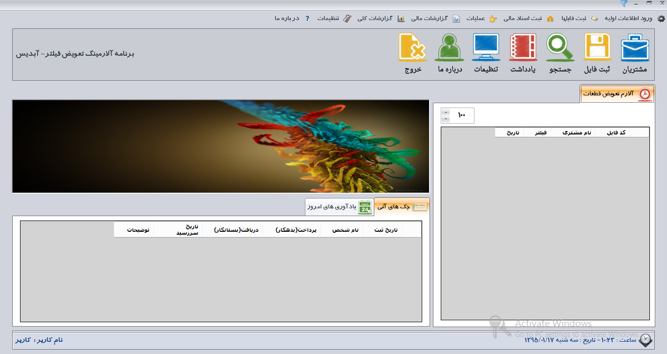667x354 pixels.
Task: Click the کد فایل column header
Action: (x=612, y=133)
